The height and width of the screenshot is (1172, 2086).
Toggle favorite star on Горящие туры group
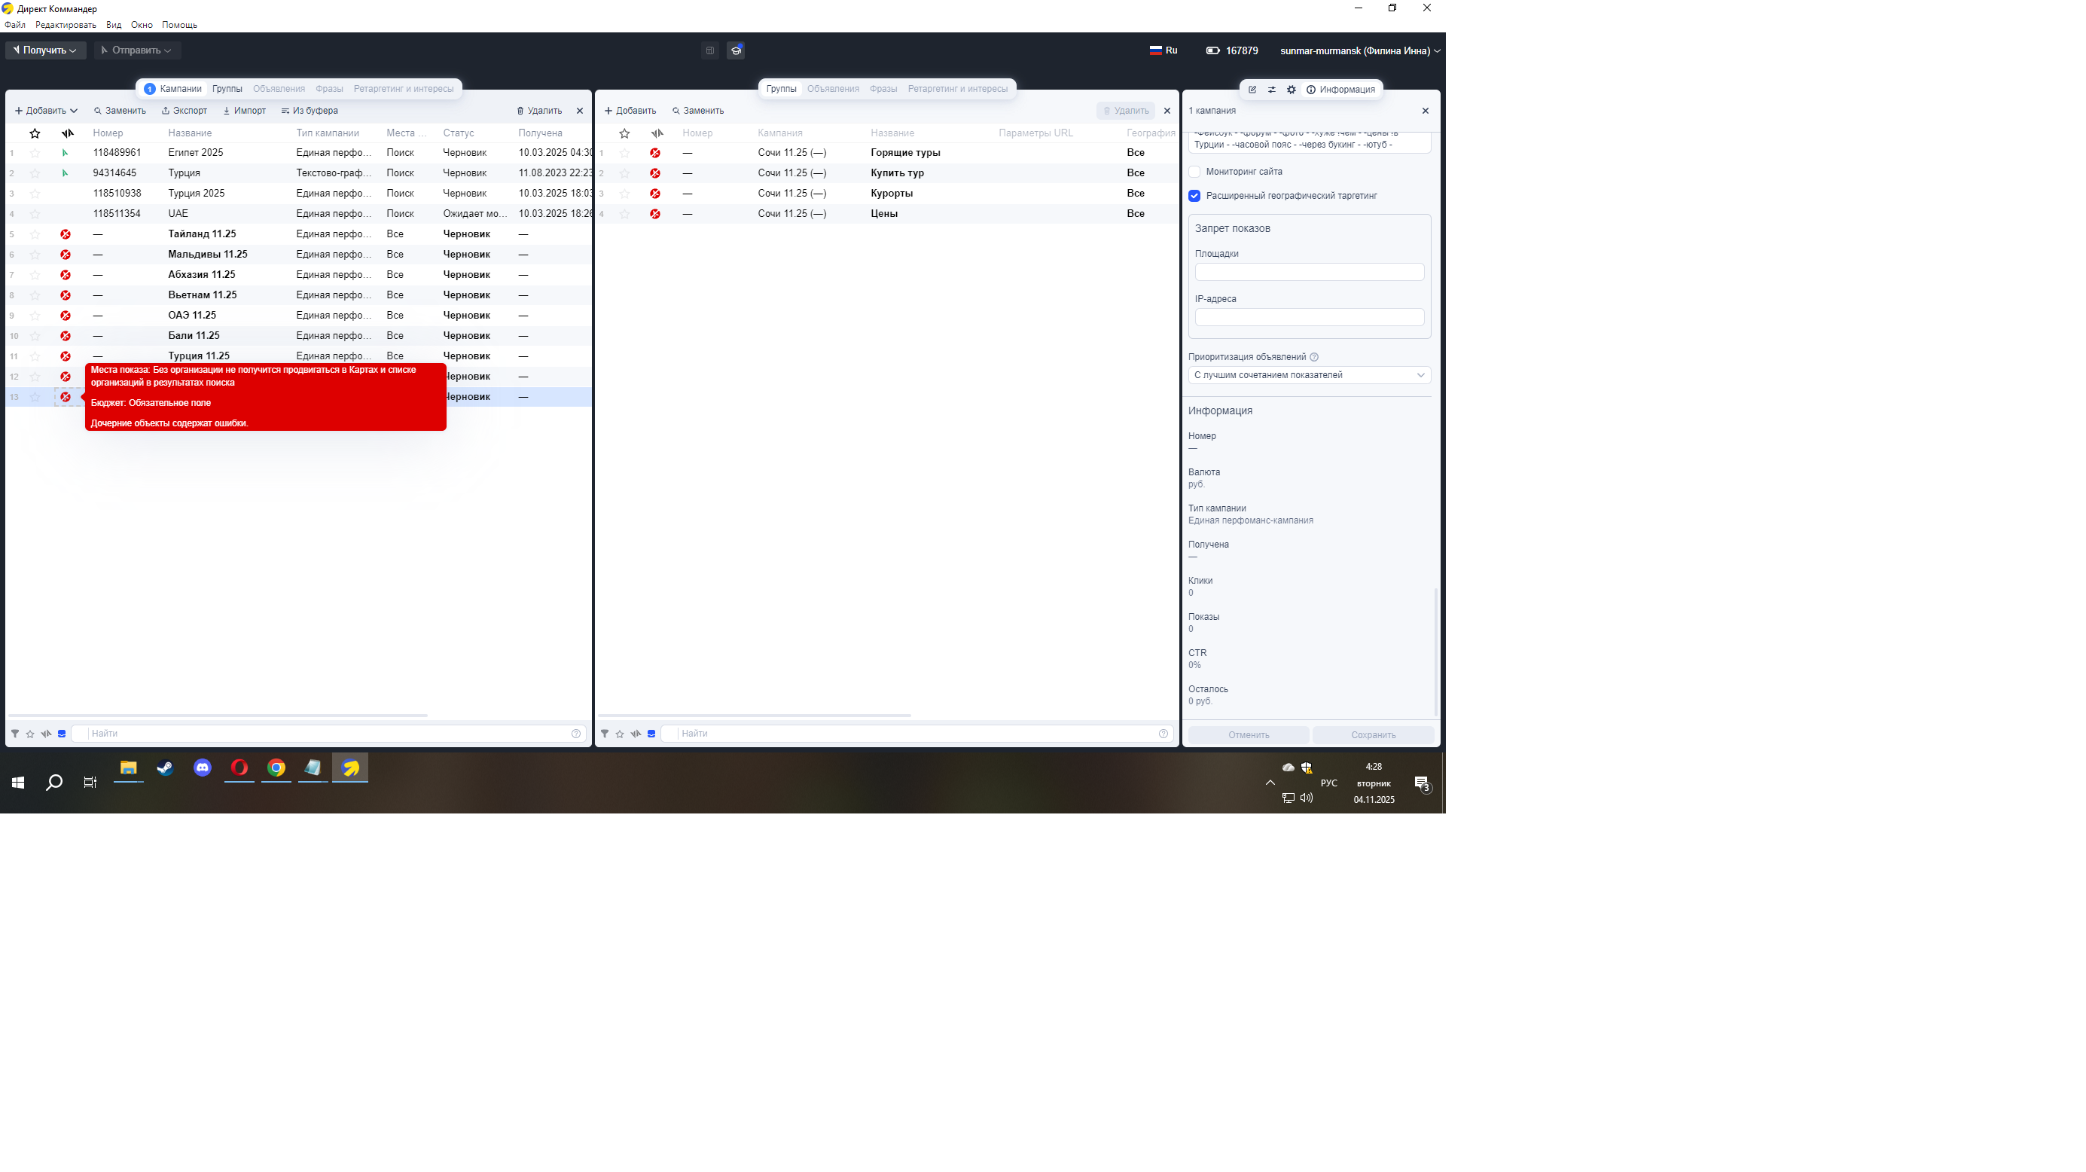click(x=624, y=153)
